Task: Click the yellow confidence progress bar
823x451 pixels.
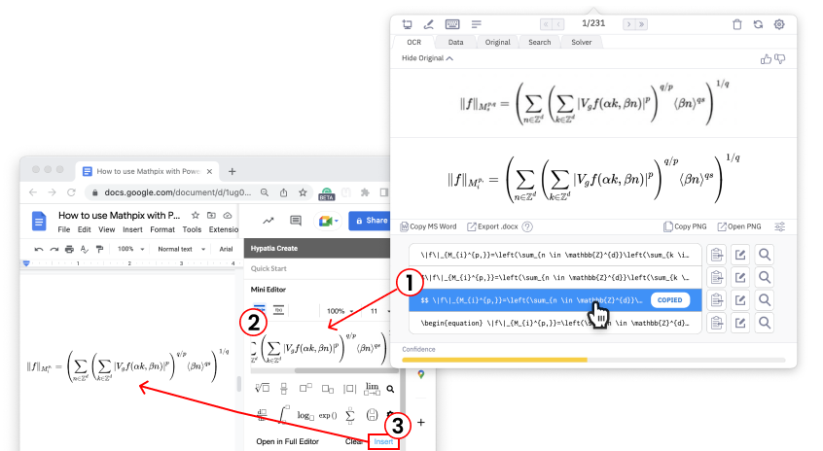Action: pyautogui.click(x=494, y=360)
